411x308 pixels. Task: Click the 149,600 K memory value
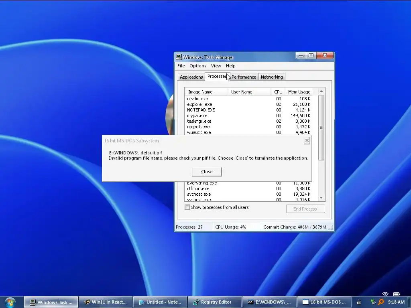point(300,115)
